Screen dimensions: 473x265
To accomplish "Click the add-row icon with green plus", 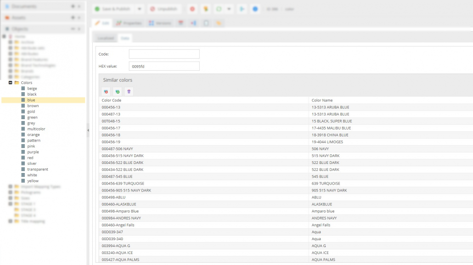I will click(x=118, y=92).
